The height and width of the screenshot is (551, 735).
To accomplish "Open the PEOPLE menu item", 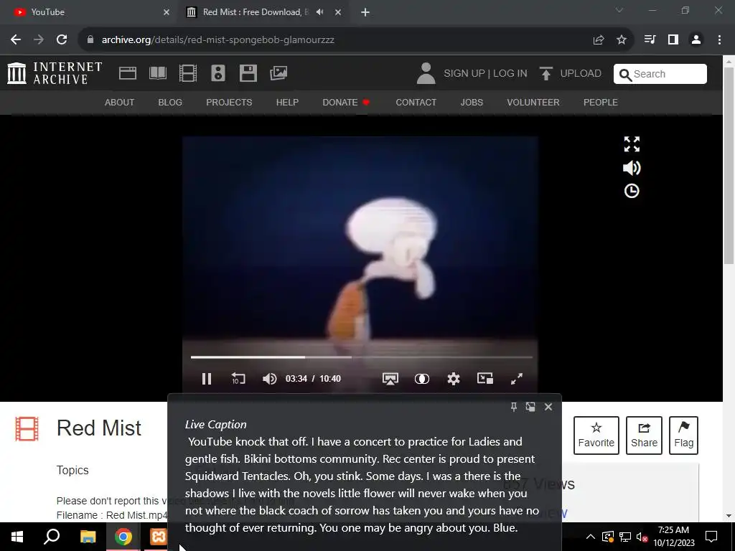I will click(601, 102).
